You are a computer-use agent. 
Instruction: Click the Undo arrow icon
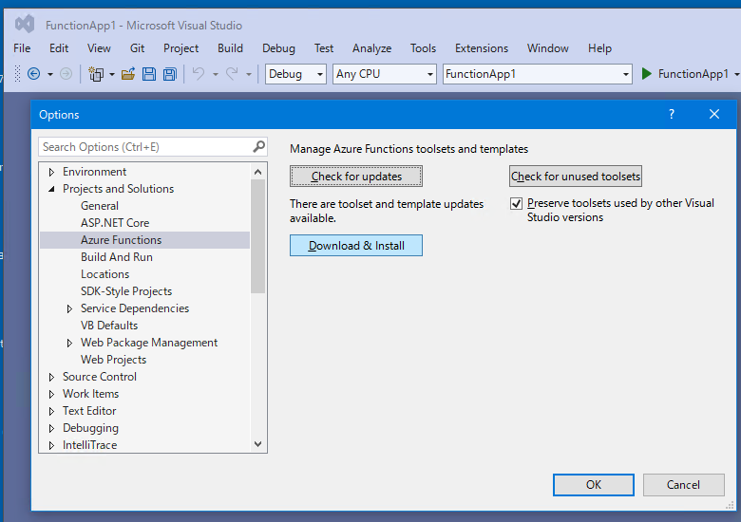tap(199, 74)
